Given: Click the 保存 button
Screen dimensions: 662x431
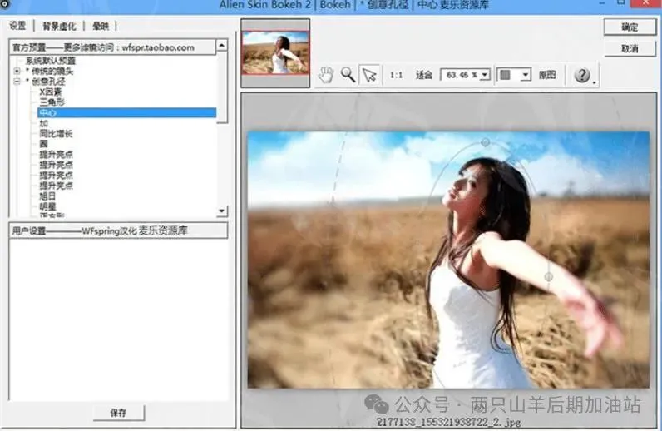Looking at the screenshot, I should 119,413.
